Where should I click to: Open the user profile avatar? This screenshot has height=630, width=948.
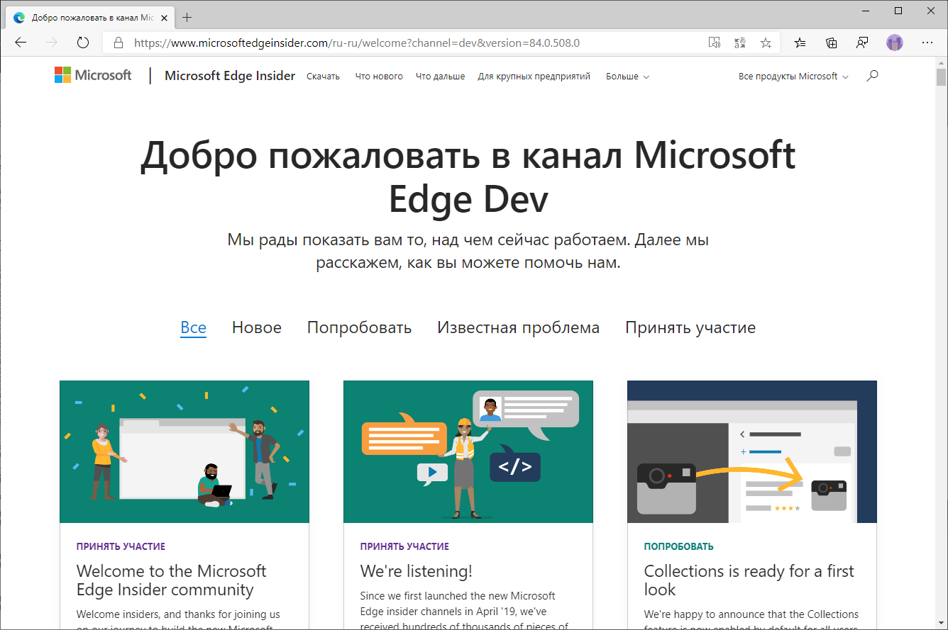[895, 43]
